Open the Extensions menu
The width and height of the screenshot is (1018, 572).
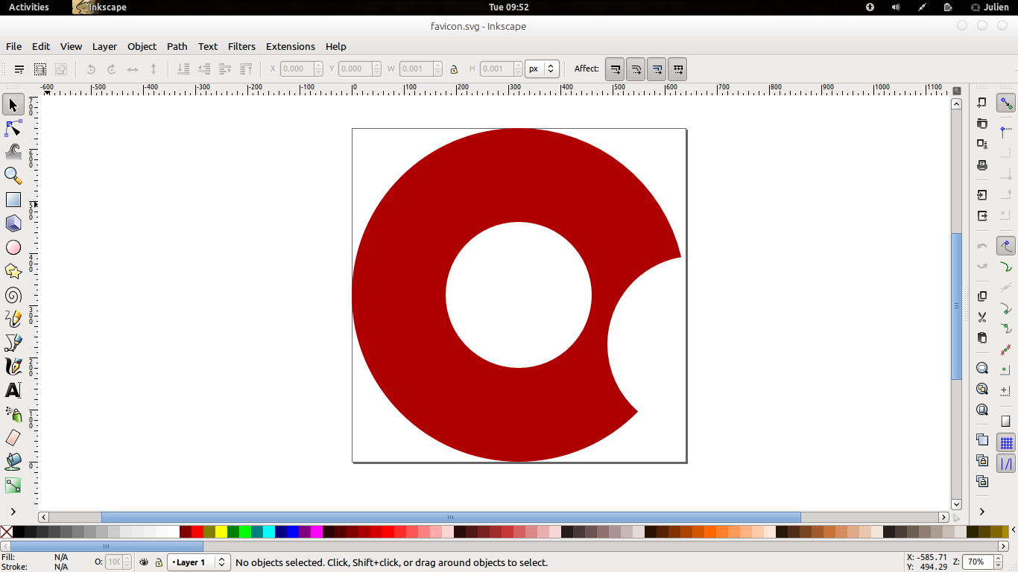pyautogui.click(x=291, y=46)
